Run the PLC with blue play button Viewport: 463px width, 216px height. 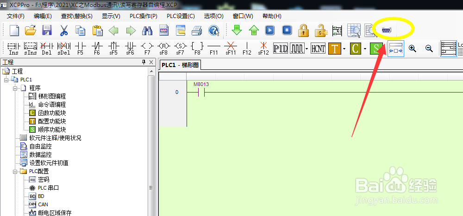[x=270, y=30]
